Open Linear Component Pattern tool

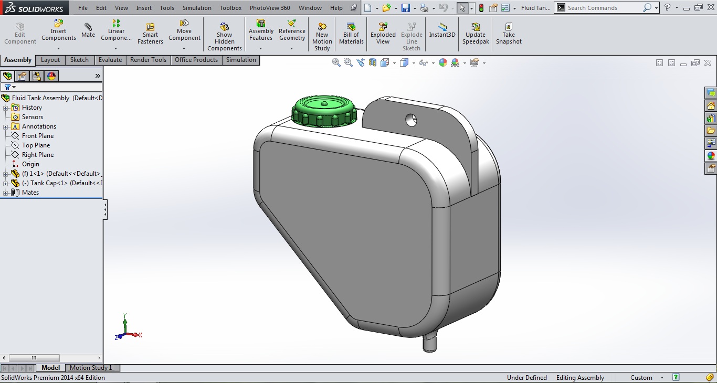[116, 30]
